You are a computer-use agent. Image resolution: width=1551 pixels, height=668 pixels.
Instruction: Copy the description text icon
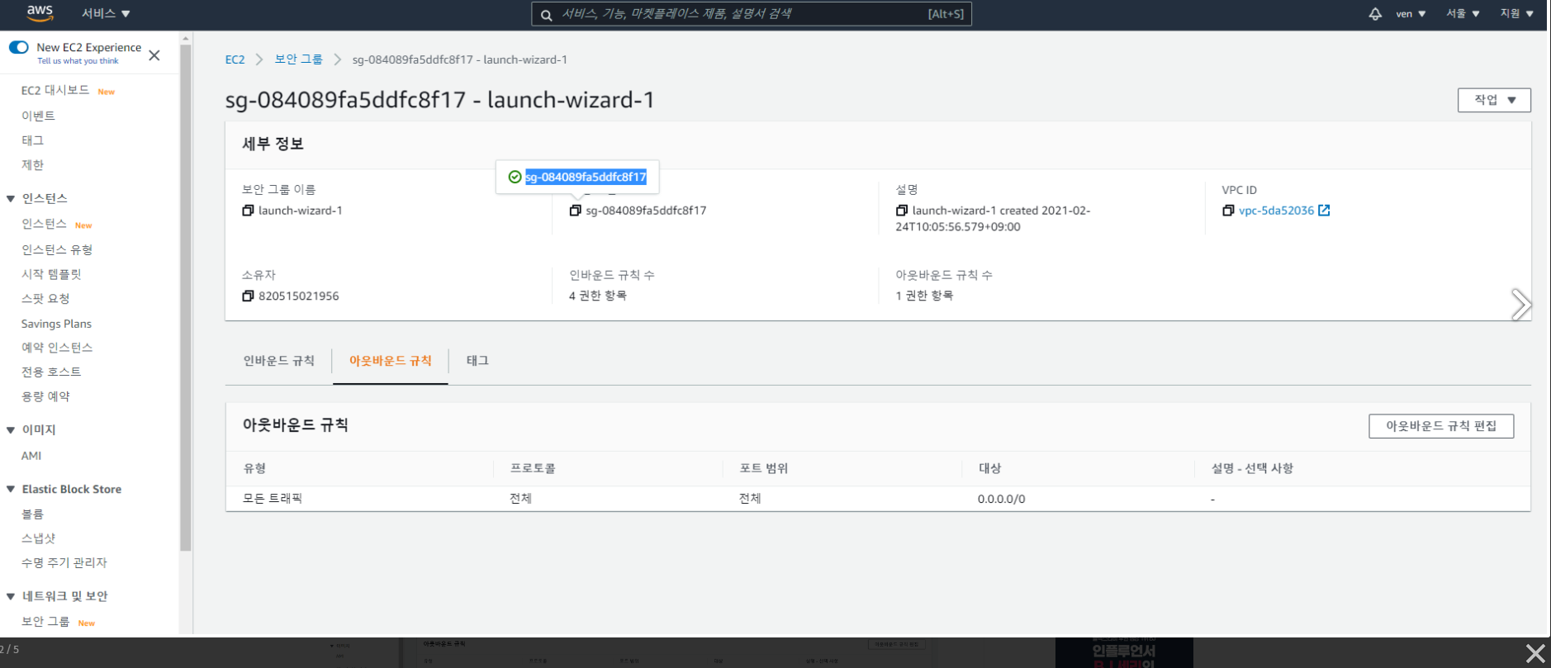click(x=902, y=211)
